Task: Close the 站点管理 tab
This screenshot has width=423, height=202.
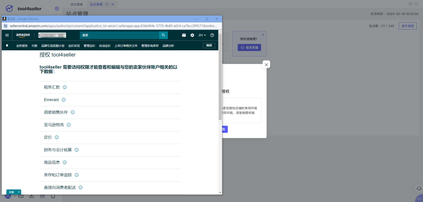Action: pos(113,4)
